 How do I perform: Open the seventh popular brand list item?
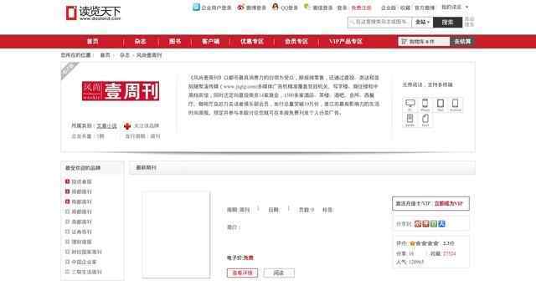point(81,242)
